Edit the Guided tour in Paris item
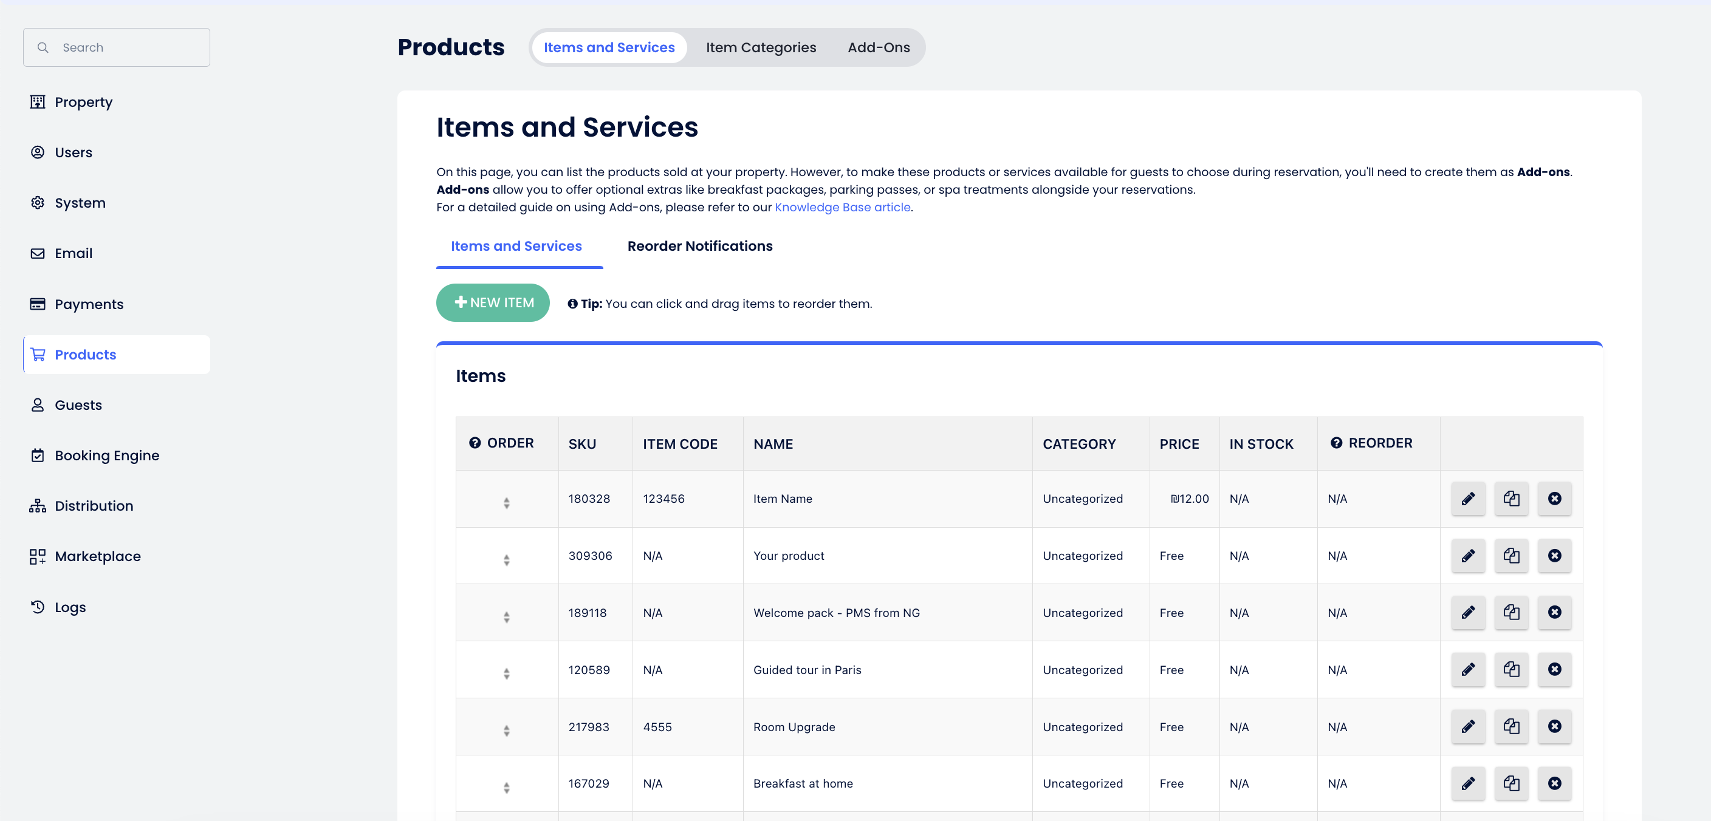 (x=1468, y=669)
